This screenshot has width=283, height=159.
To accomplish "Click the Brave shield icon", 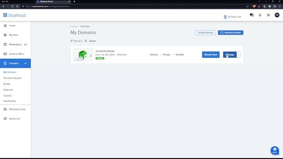I will click(x=254, y=6).
